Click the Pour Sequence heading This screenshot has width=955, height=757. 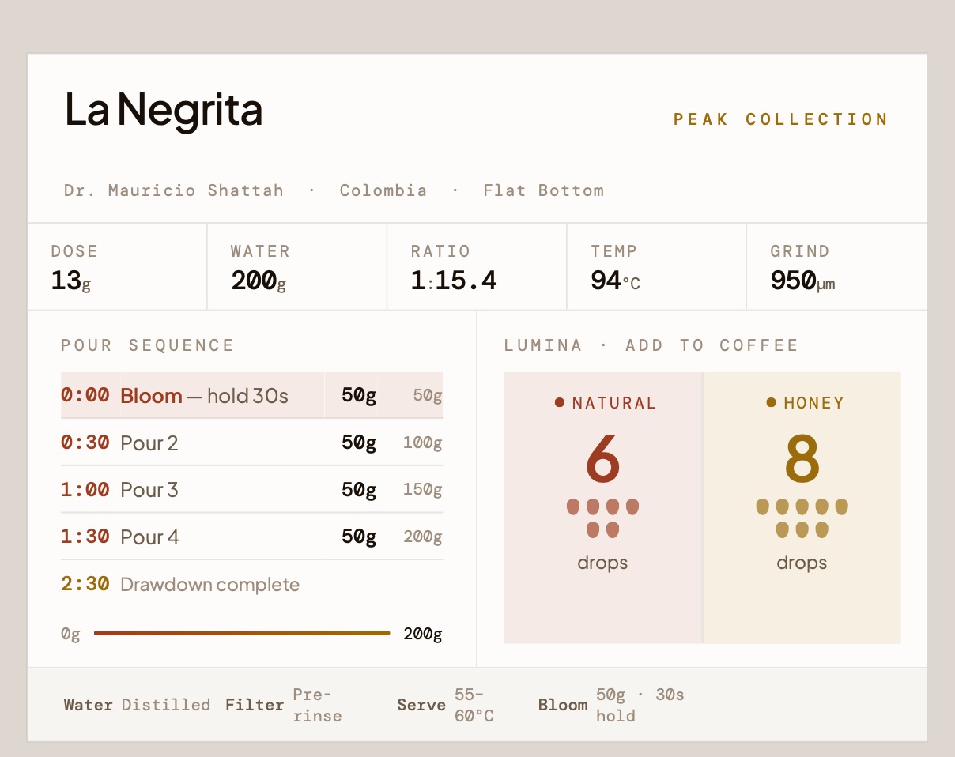pos(148,345)
